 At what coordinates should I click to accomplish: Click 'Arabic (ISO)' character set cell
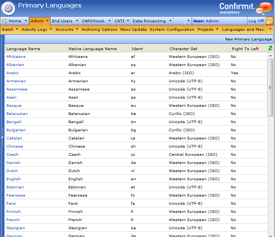click(181, 73)
